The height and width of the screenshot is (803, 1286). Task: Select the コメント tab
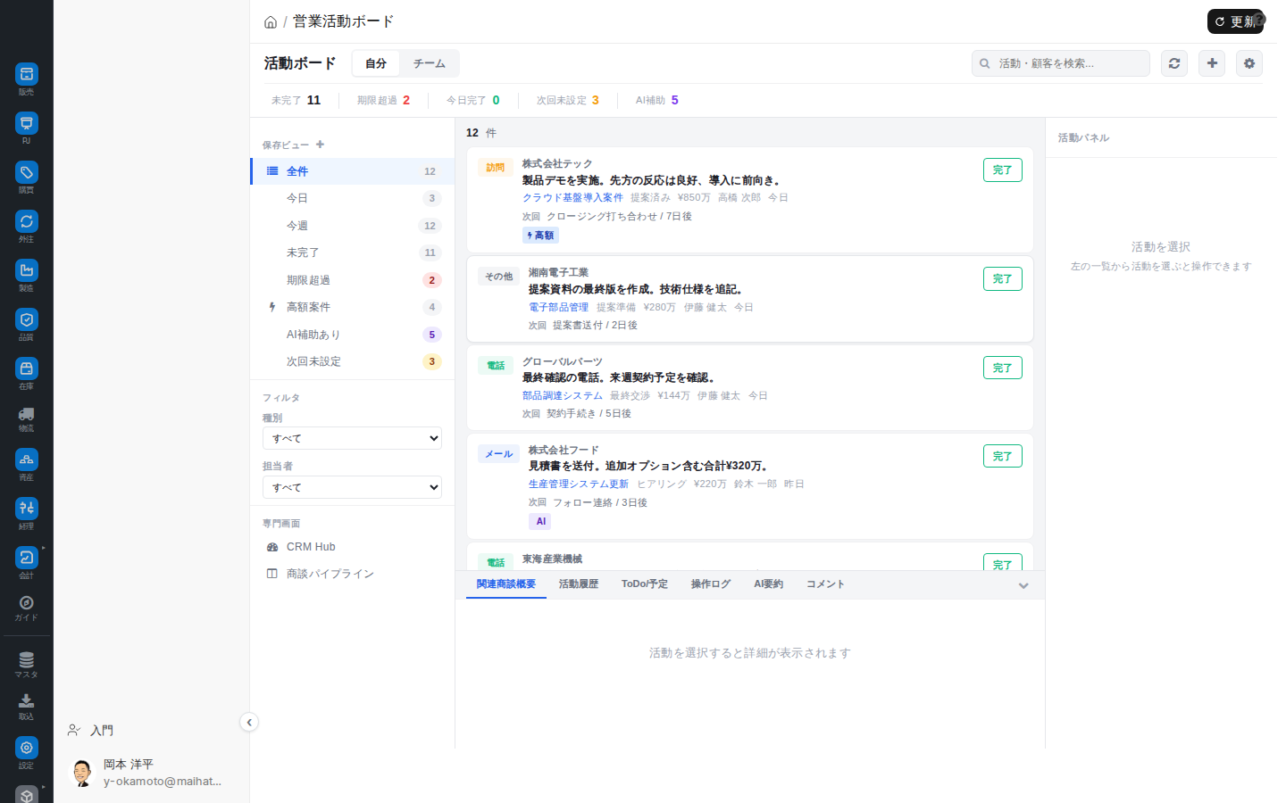click(825, 584)
